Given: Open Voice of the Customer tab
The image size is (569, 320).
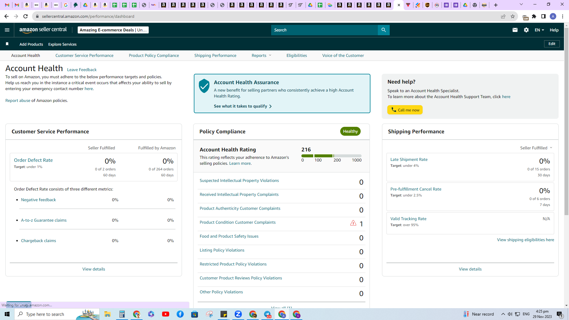Looking at the screenshot, I should [343, 55].
